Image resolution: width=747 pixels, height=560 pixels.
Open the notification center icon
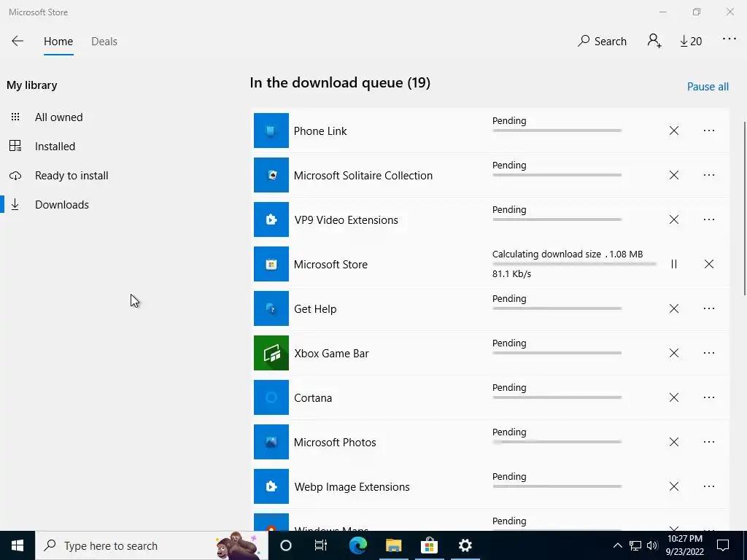[x=723, y=545]
